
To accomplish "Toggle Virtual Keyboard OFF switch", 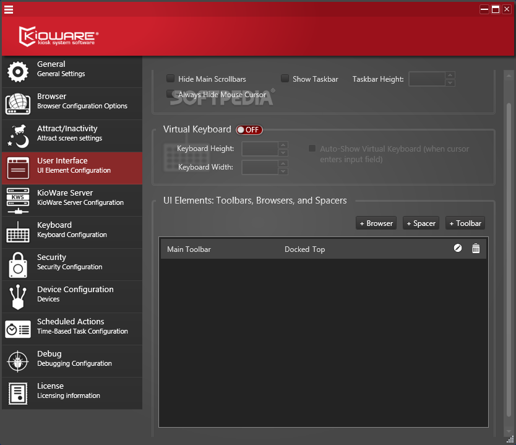I will [249, 130].
